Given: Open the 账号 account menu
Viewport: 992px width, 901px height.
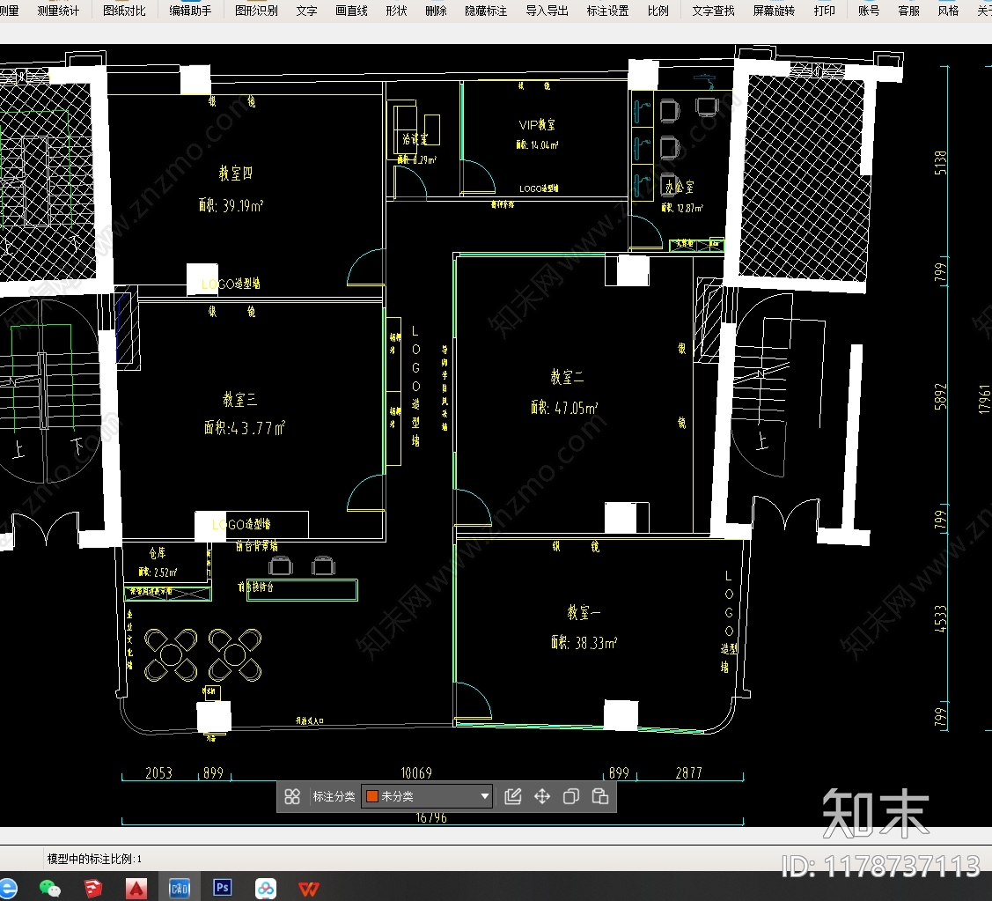Looking at the screenshot, I should (x=869, y=11).
